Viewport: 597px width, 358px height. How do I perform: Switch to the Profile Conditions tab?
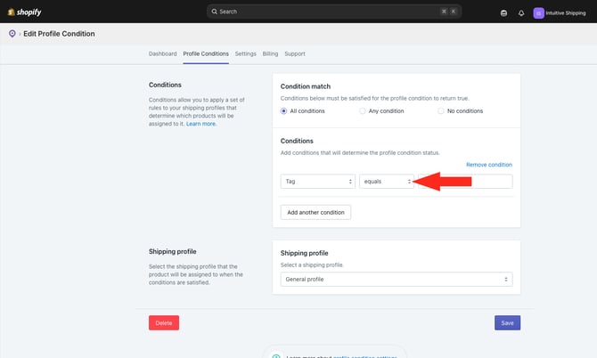206,53
